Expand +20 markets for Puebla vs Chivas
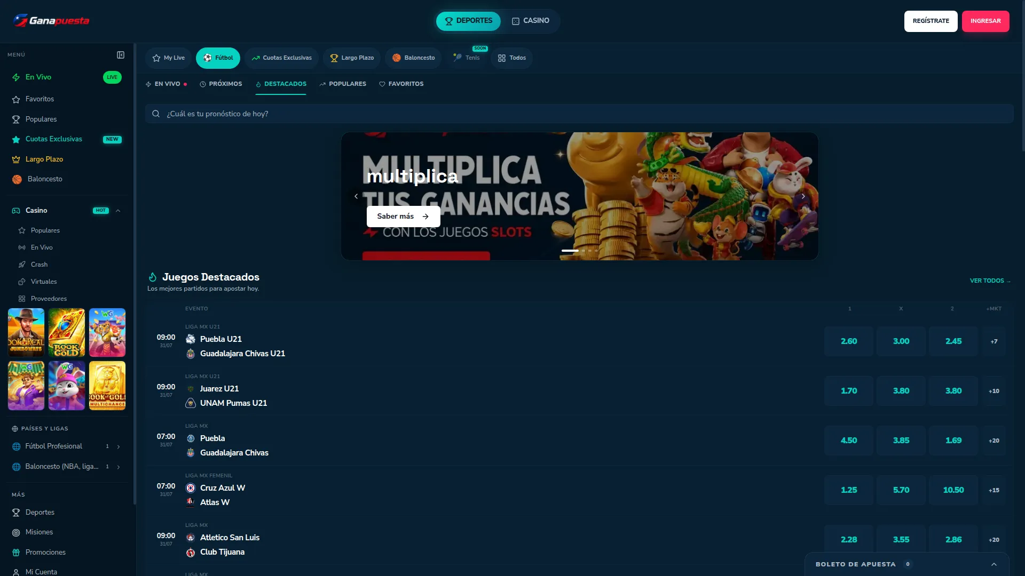Screen dimensions: 1025x576 pos(994,441)
